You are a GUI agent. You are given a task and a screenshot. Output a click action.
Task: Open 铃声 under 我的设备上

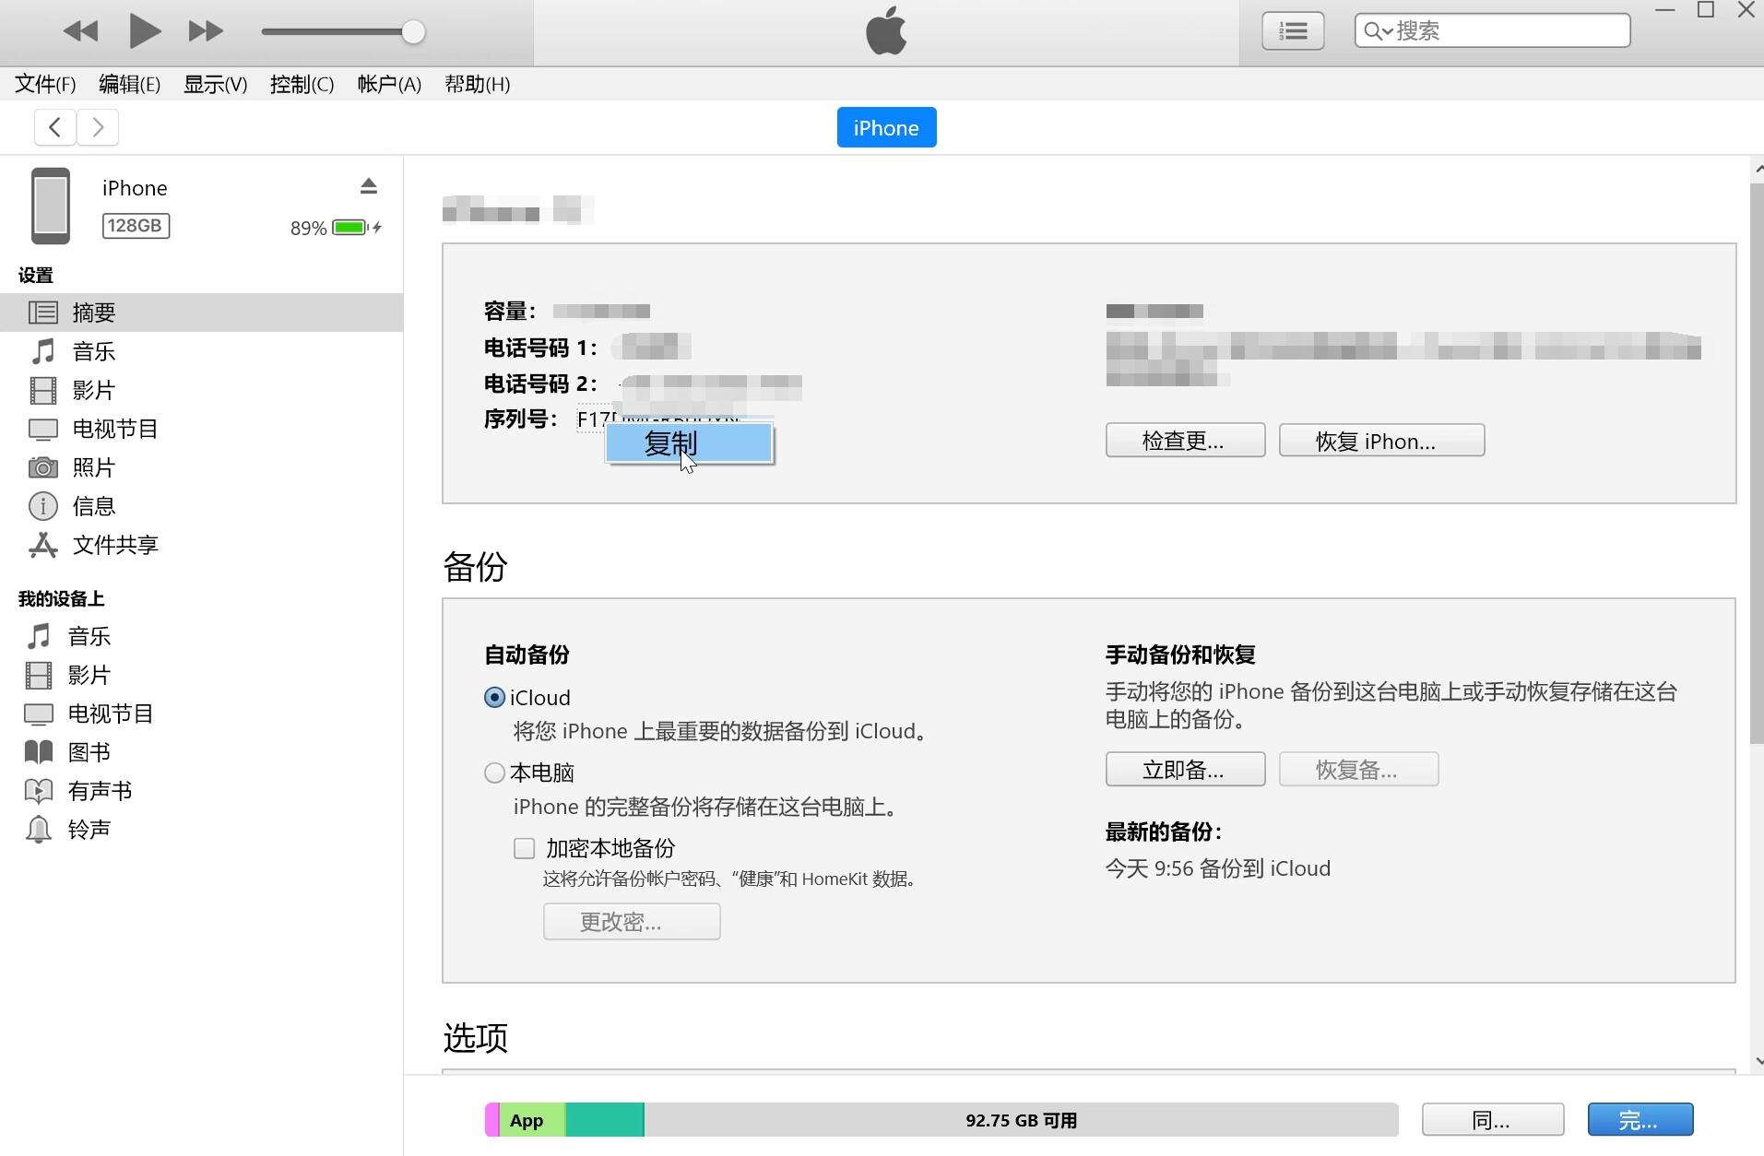point(201,830)
